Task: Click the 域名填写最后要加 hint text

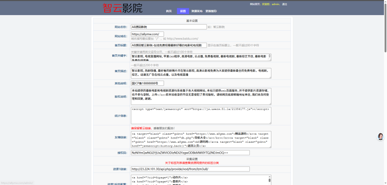Action: (165, 39)
